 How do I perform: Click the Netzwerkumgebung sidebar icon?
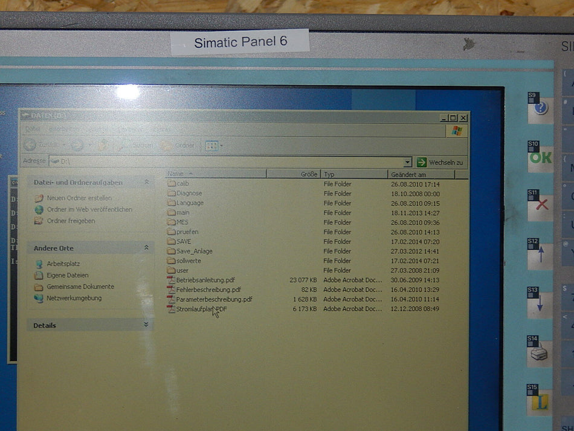point(39,298)
